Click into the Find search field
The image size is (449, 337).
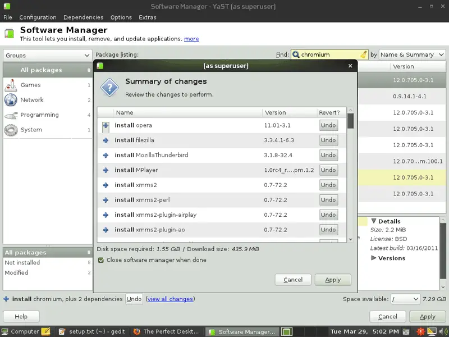329,54
